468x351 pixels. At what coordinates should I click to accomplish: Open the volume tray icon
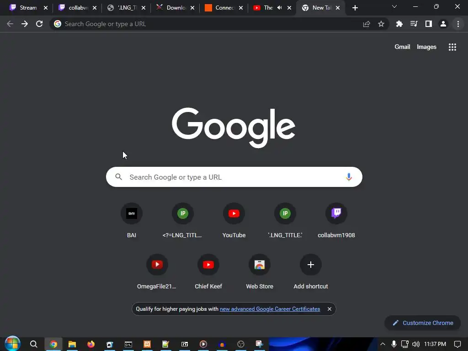416,344
